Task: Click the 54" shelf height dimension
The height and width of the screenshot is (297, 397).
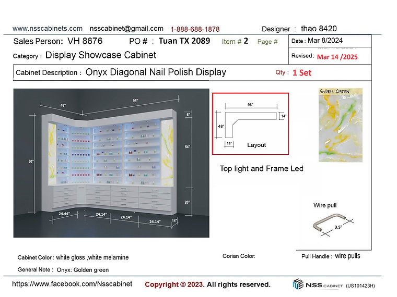Action: coord(187,147)
